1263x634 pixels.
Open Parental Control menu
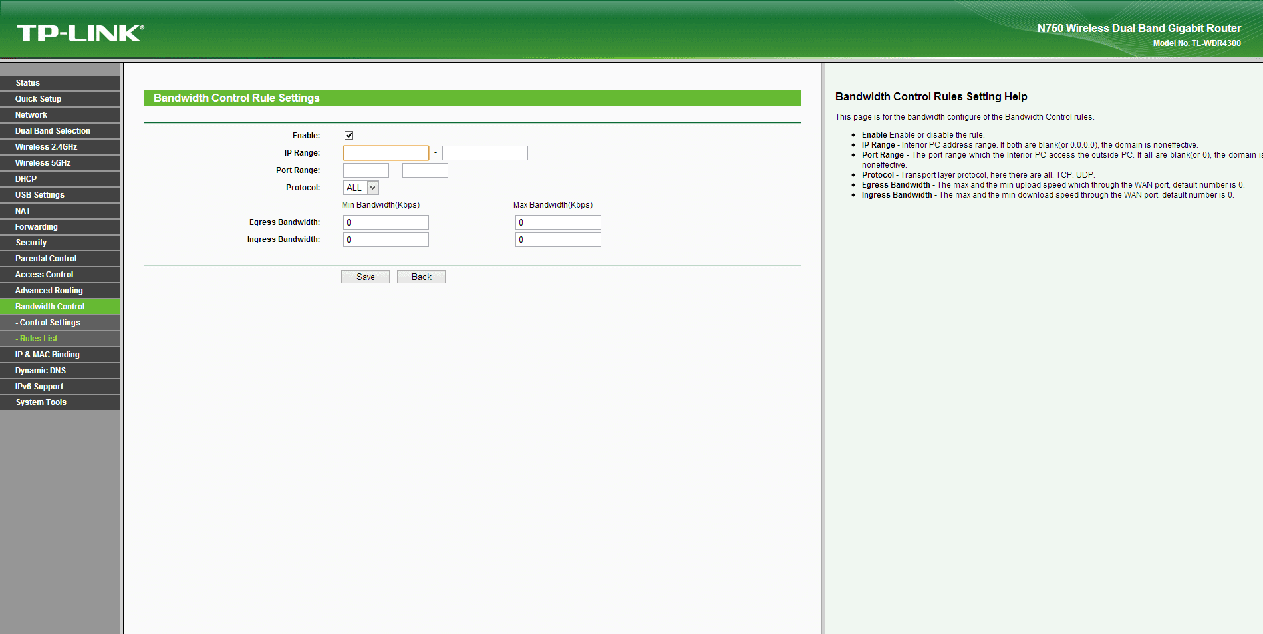pyautogui.click(x=60, y=259)
